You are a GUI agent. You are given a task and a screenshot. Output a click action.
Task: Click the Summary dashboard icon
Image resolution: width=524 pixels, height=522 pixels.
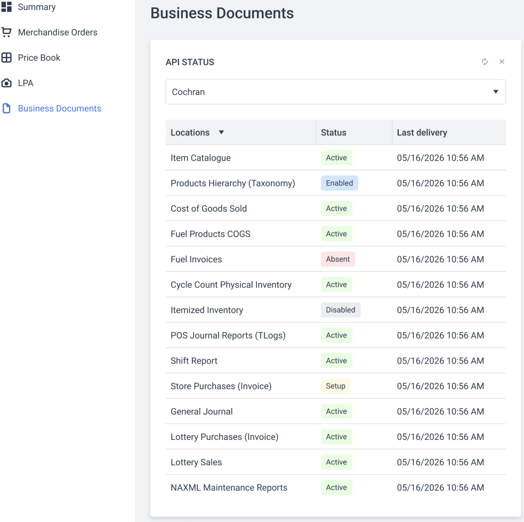point(6,7)
